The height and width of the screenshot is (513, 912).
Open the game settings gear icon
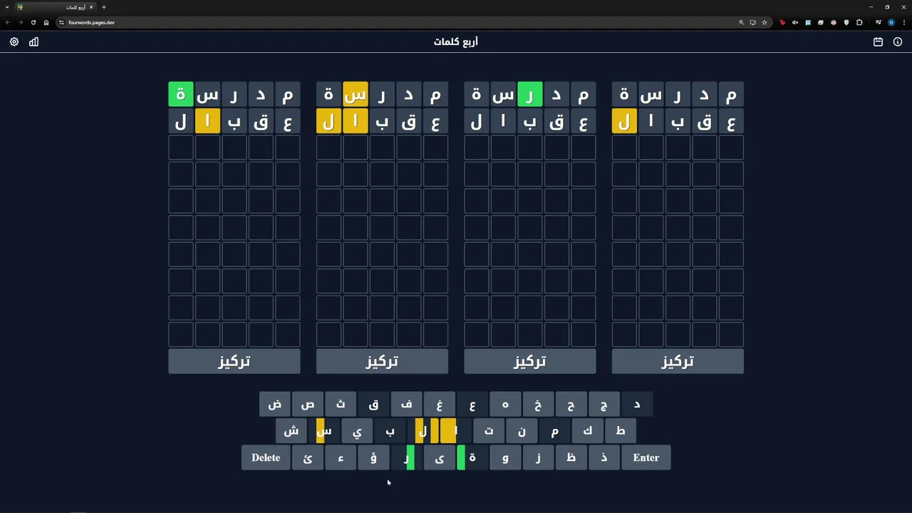[14, 42]
